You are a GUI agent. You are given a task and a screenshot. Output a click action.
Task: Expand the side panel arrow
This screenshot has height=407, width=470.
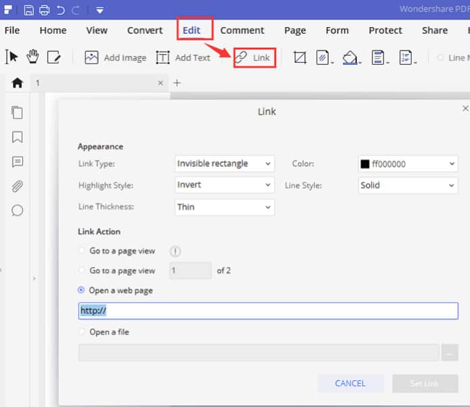(x=34, y=279)
